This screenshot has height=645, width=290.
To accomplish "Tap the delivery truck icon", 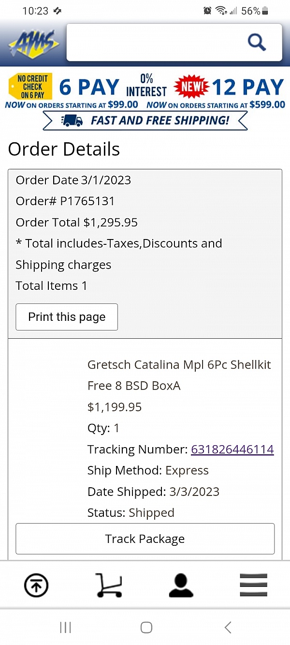I will (72, 120).
